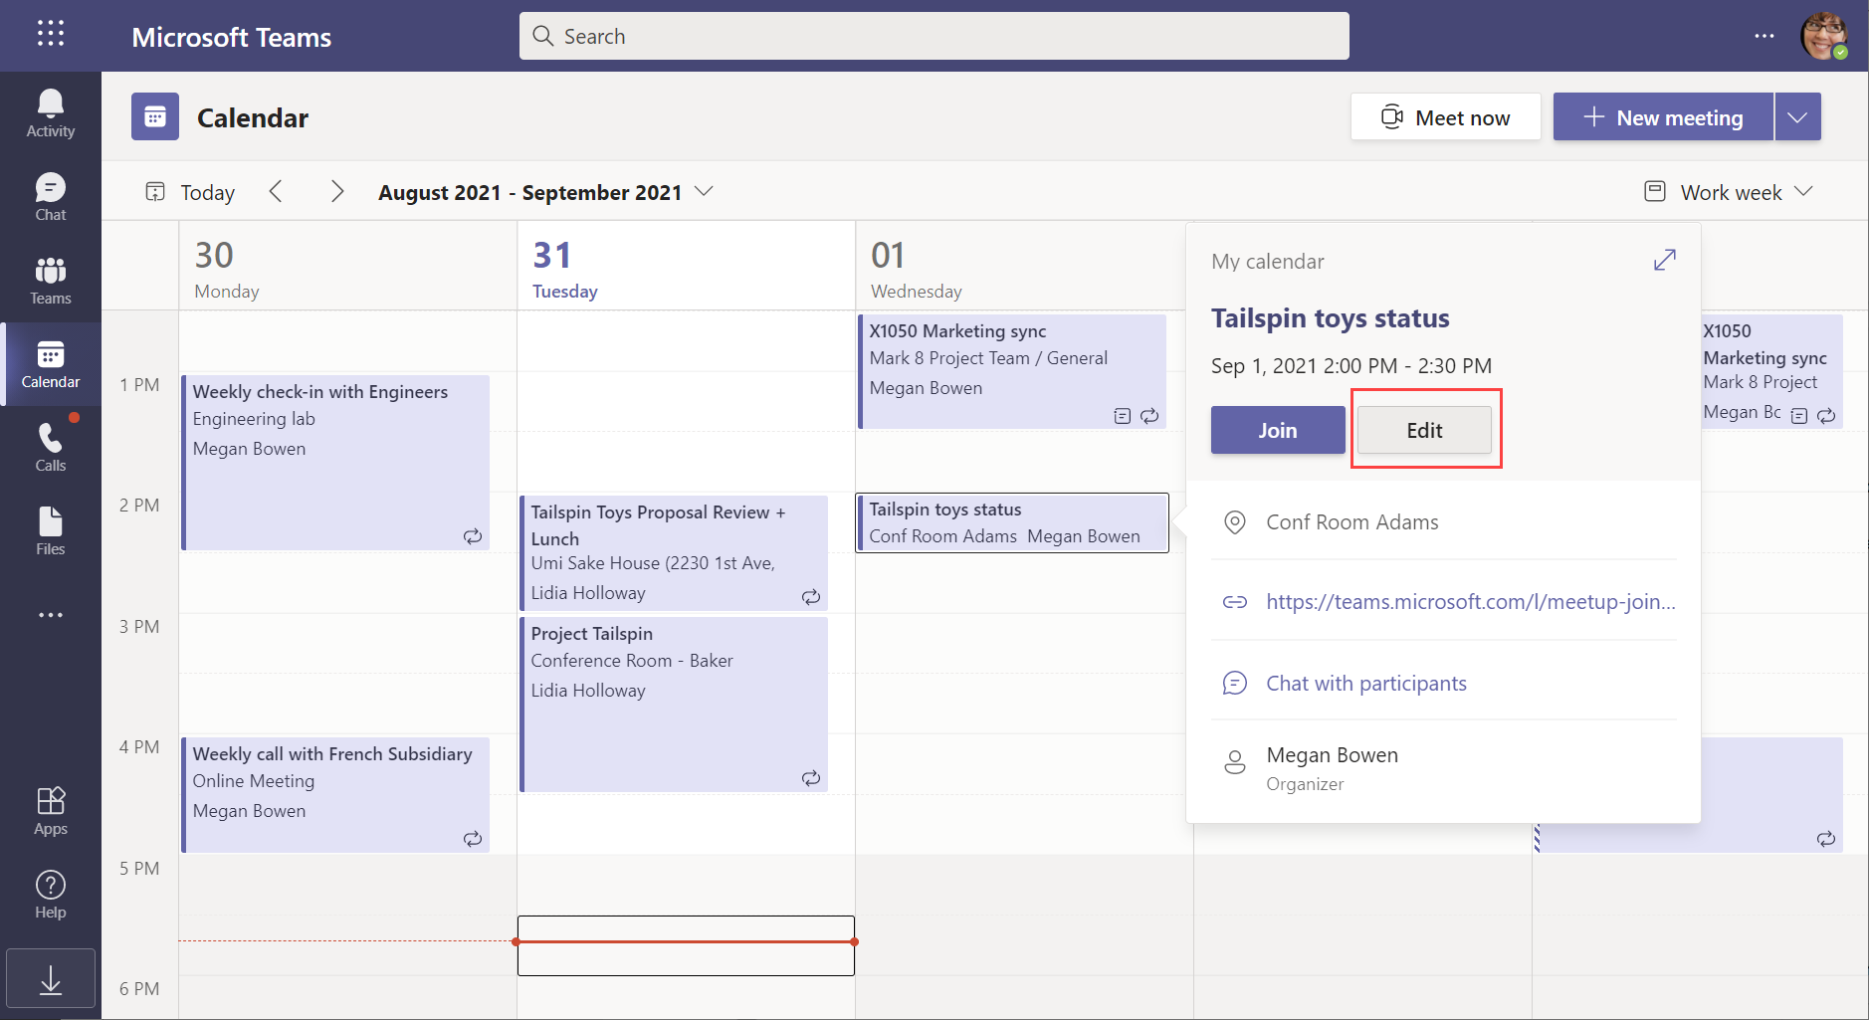Open the Calls section
This screenshot has width=1869, height=1020.
pos(51,448)
